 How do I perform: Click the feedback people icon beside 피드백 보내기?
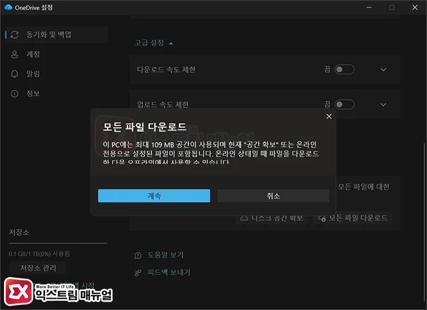point(138,273)
